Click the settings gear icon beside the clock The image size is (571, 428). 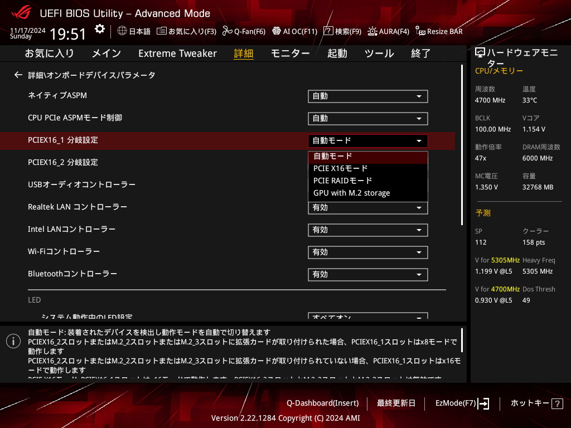point(99,29)
